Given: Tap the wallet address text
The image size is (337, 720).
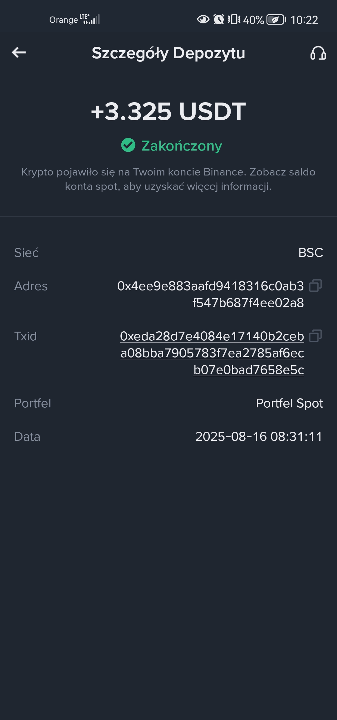Looking at the screenshot, I should (211, 295).
